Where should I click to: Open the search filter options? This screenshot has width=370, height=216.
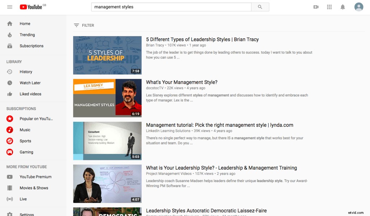pos(85,25)
